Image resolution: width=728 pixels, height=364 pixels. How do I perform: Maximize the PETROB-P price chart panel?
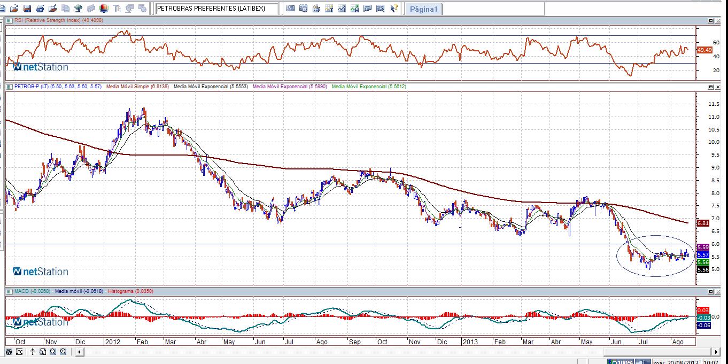(x=710, y=87)
